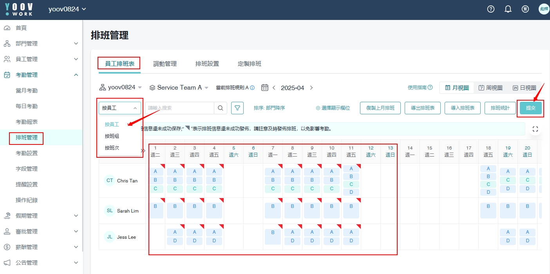
Task: Enter fullscreen with expand icon
Action: pos(536,129)
